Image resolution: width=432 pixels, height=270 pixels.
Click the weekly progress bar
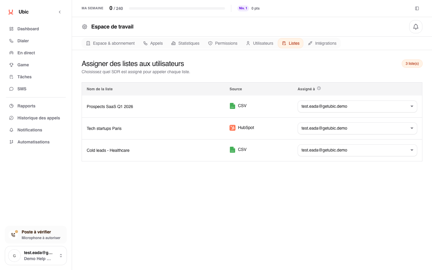click(x=177, y=8)
